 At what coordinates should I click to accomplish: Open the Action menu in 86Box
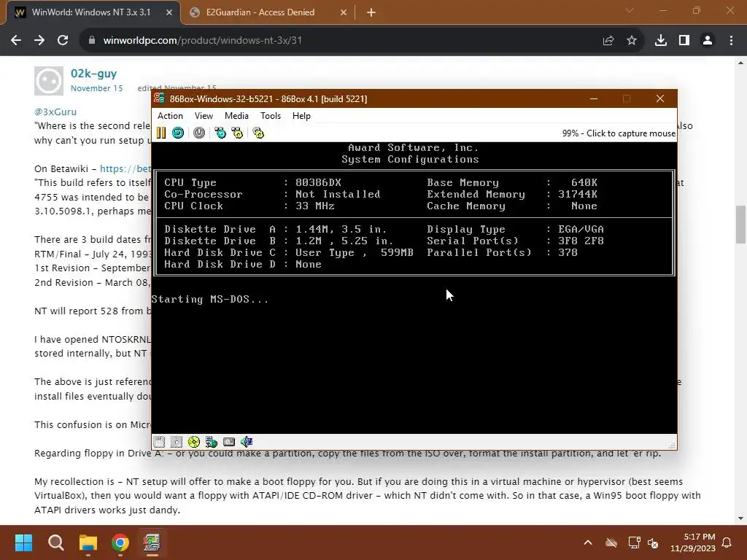tap(170, 116)
